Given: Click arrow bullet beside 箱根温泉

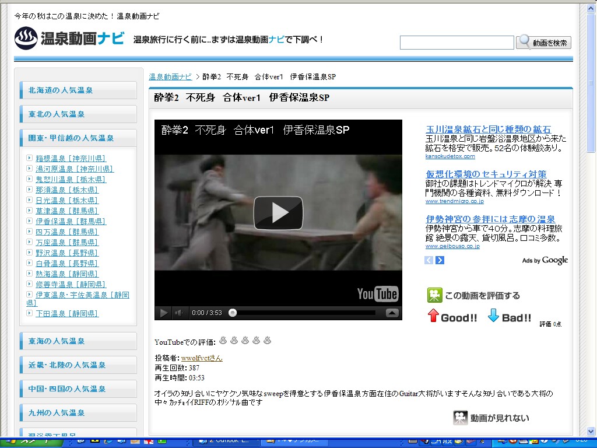Looking at the screenshot, I should pyautogui.click(x=29, y=157).
